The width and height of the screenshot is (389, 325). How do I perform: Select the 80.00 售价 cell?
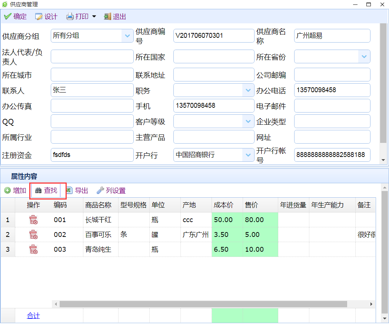260,220
